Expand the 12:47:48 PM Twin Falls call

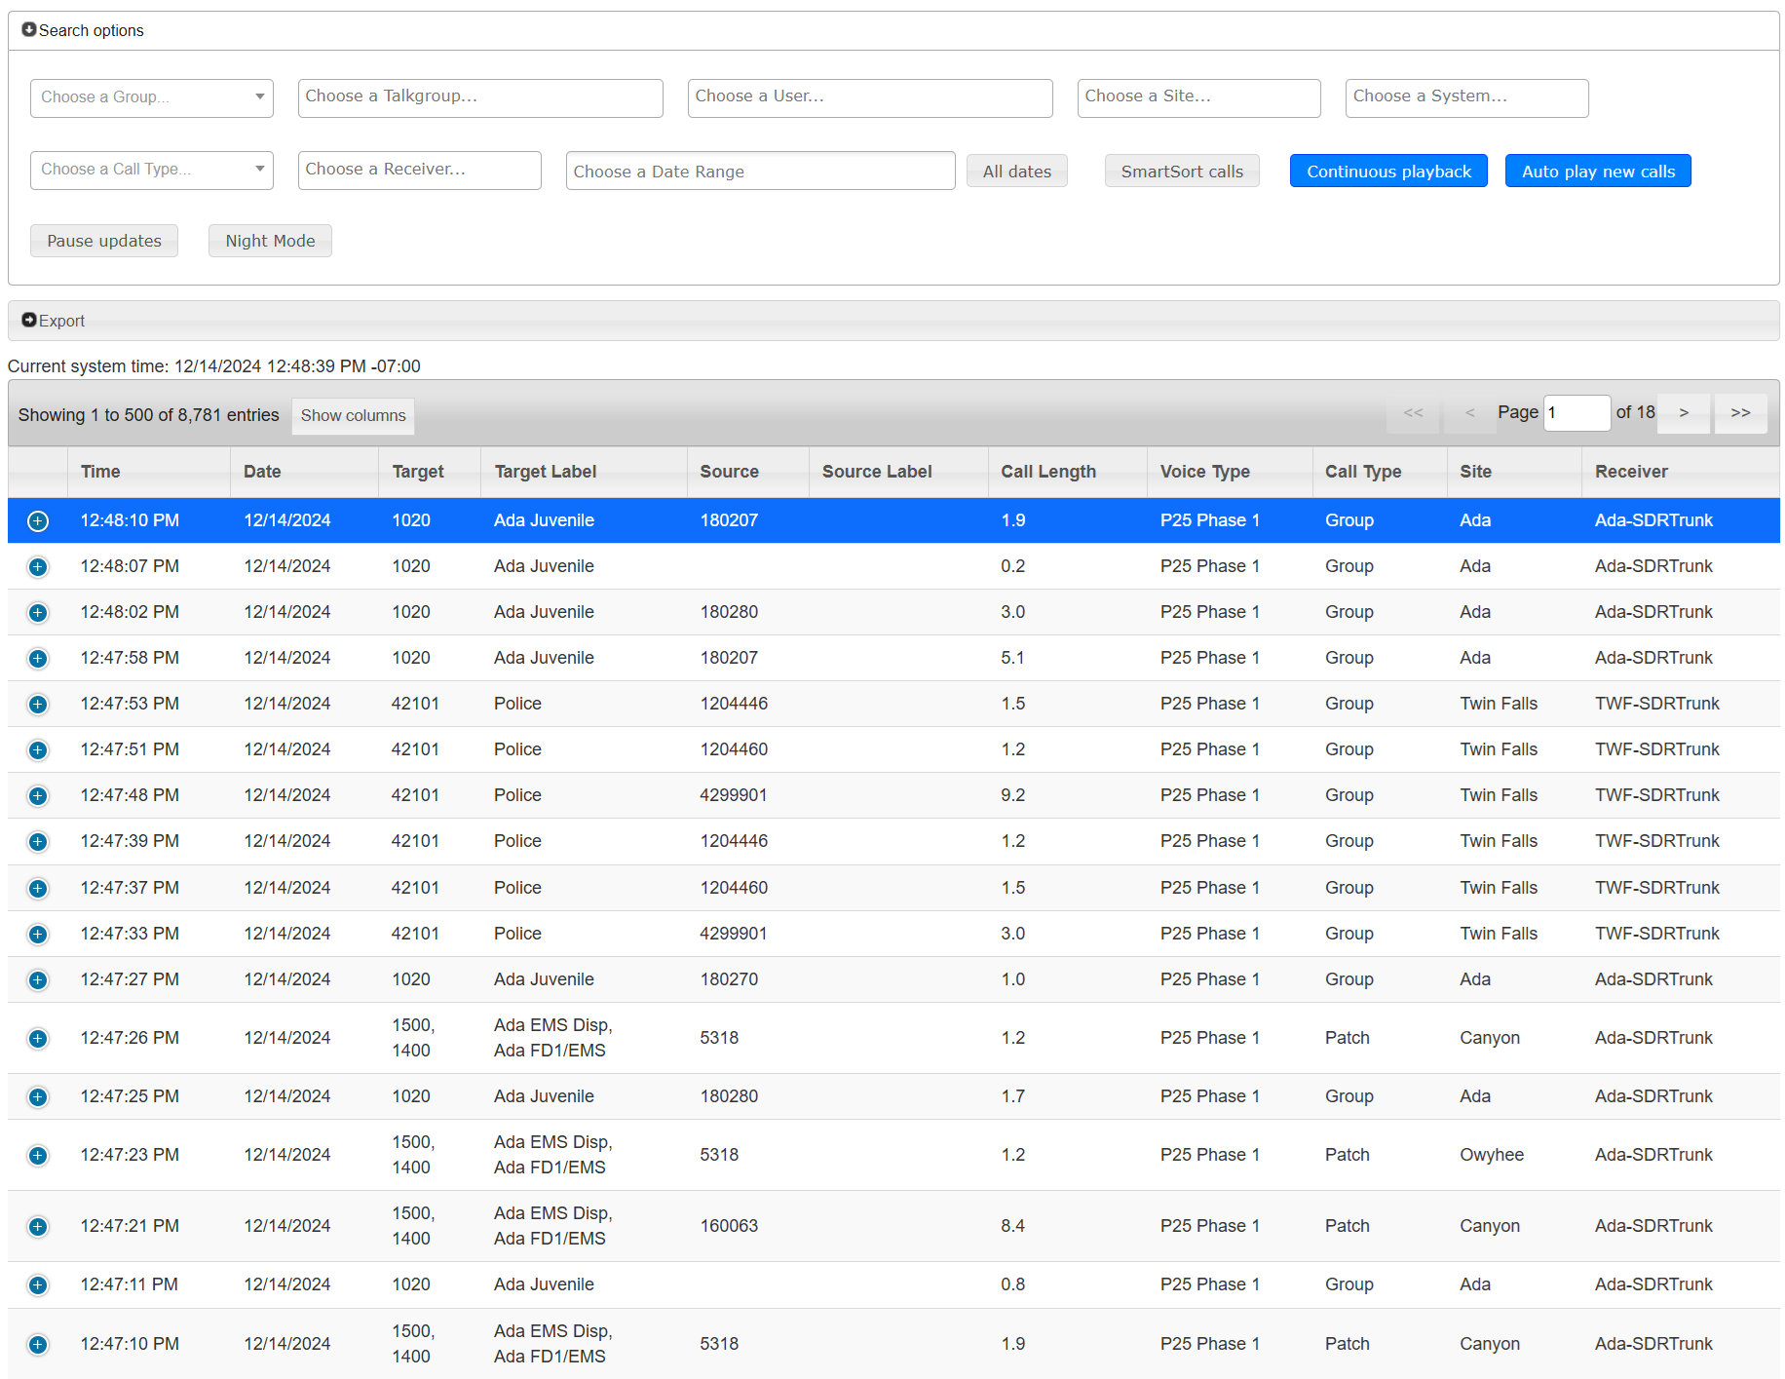[38, 795]
